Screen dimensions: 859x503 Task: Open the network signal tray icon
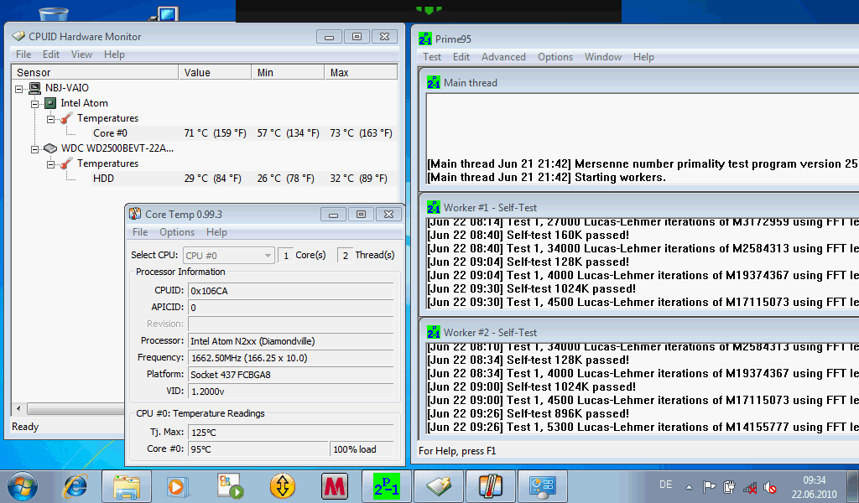pos(749,486)
